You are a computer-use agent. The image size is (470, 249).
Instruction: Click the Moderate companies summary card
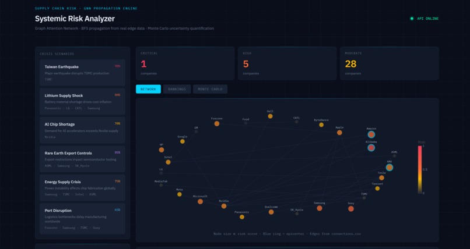point(390,63)
